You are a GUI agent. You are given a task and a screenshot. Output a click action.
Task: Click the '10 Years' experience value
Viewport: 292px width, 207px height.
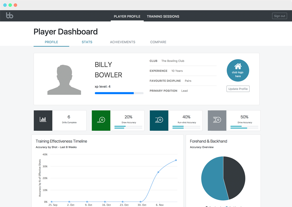pyautogui.click(x=177, y=71)
